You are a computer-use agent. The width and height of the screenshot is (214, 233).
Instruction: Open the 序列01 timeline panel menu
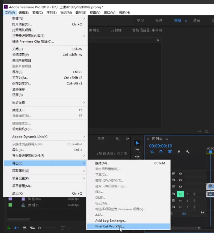click(x=167, y=139)
